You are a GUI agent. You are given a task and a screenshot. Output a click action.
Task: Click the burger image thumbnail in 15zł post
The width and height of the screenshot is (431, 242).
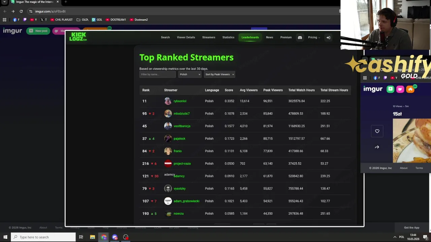[x=412, y=140]
